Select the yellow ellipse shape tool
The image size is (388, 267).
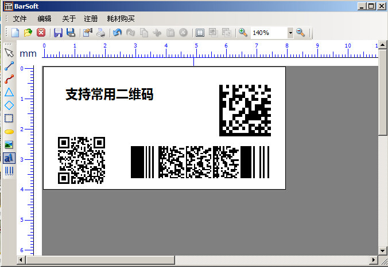(x=9, y=132)
